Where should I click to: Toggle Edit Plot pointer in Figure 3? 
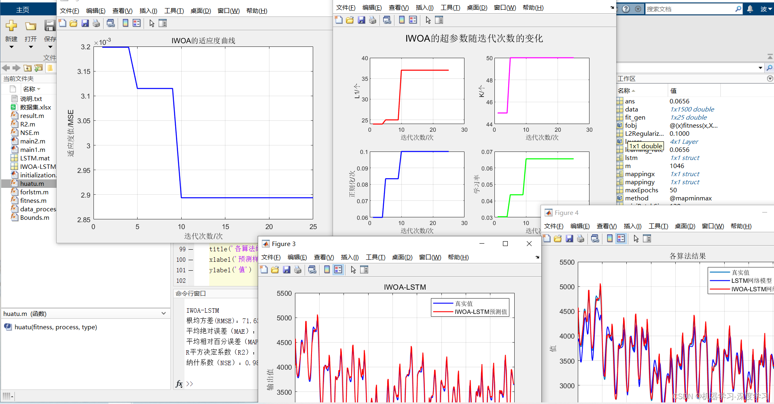pyautogui.click(x=353, y=269)
